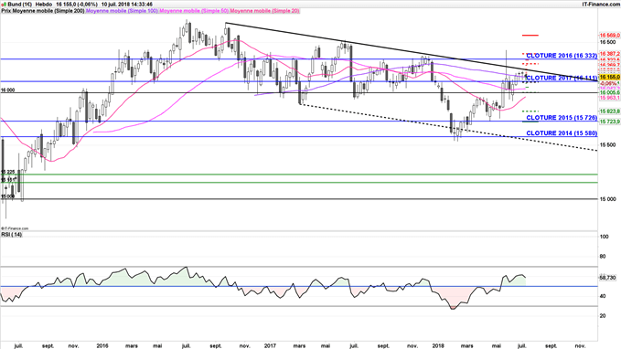Open the Hebdo timeframe selector

pyautogui.click(x=44, y=5)
